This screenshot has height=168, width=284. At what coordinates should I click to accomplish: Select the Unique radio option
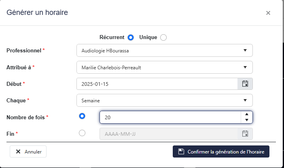pyautogui.click(x=163, y=37)
